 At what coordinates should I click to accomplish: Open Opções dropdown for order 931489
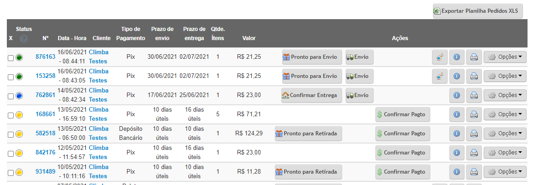coord(505,172)
